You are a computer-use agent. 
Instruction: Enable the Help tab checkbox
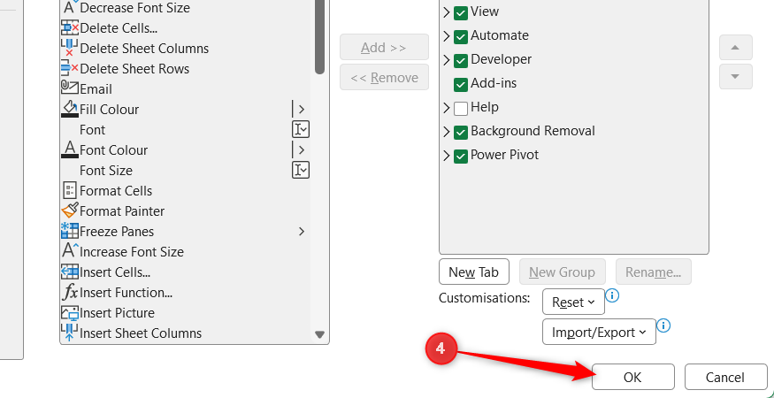(x=461, y=108)
